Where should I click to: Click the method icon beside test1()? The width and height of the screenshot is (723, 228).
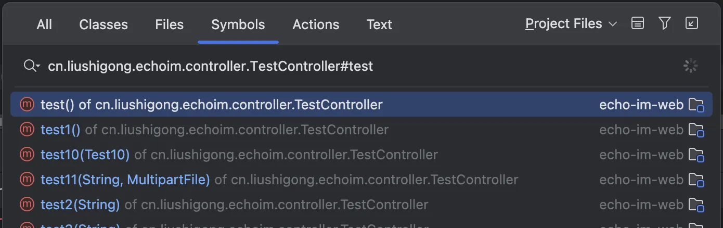(27, 130)
